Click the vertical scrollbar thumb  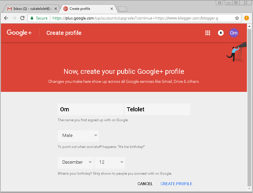point(249,108)
